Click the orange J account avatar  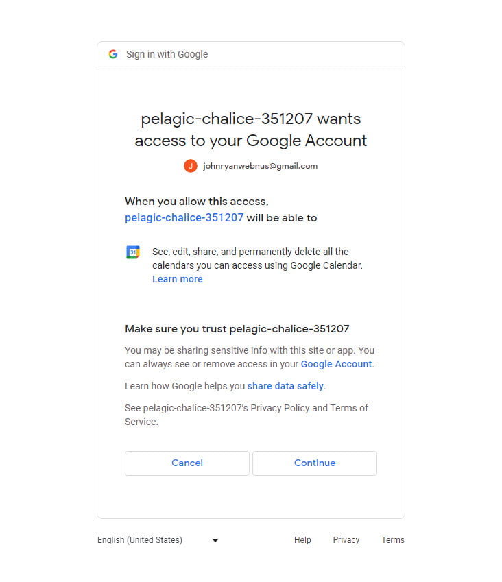pos(191,166)
